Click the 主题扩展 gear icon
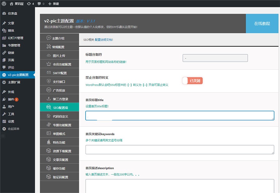Viewport: 280px width, 193px height. [x=4, y=82]
